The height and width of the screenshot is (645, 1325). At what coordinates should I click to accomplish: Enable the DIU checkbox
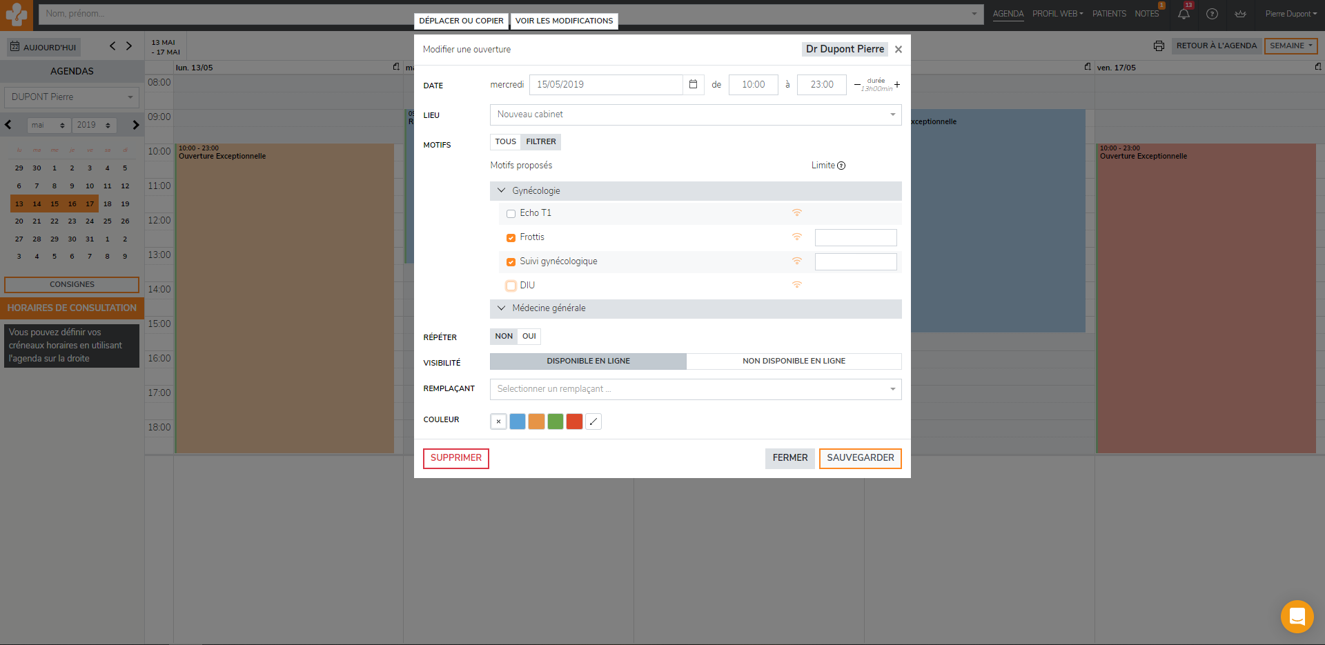[511, 286]
